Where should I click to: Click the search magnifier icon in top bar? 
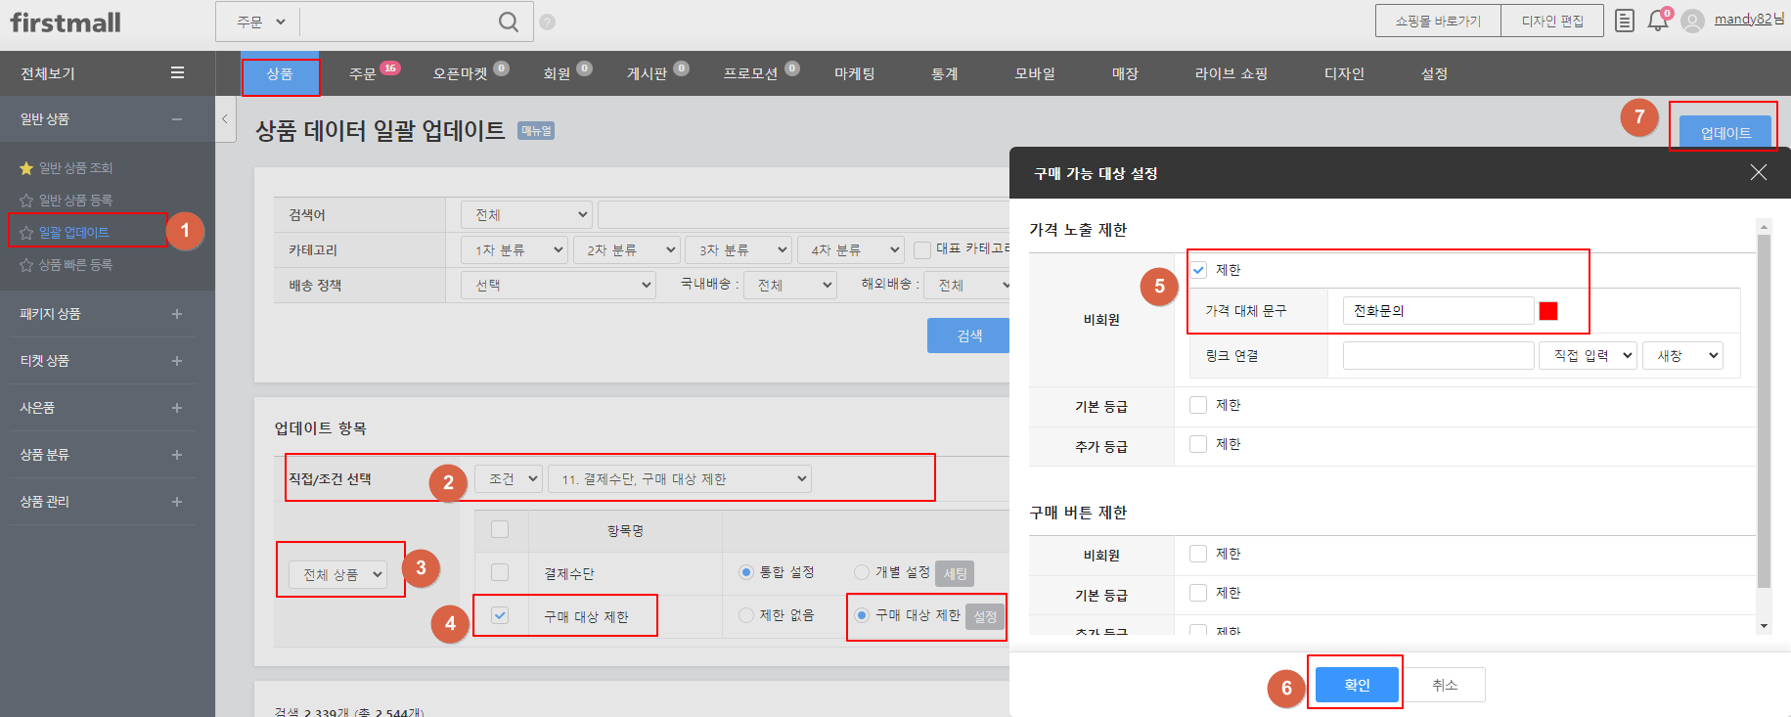(508, 22)
